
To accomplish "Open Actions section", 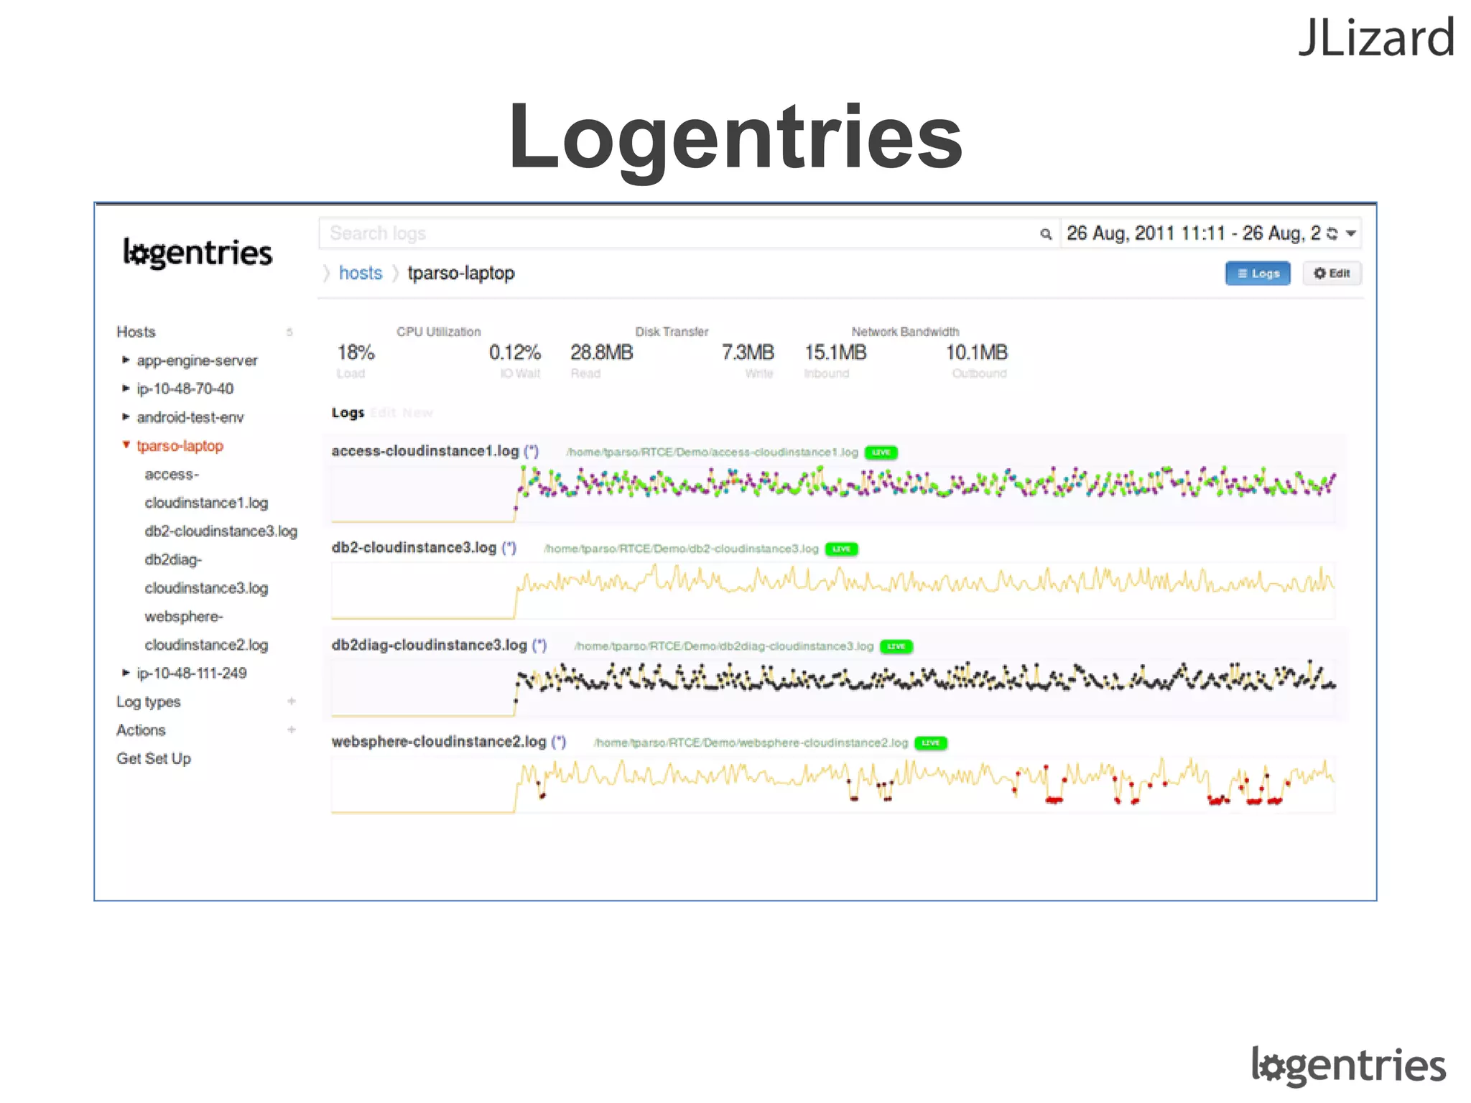I will (x=141, y=730).
